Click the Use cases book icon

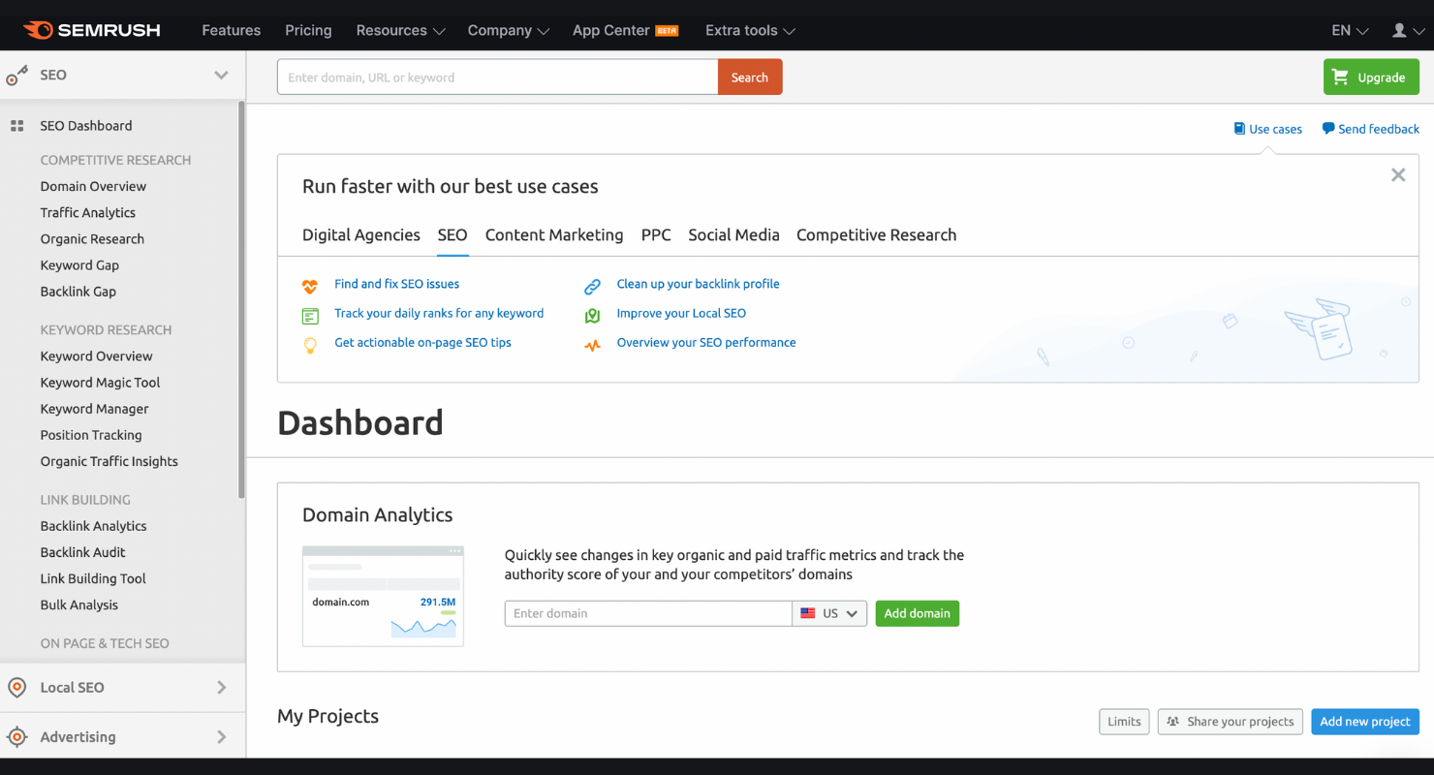1239,129
